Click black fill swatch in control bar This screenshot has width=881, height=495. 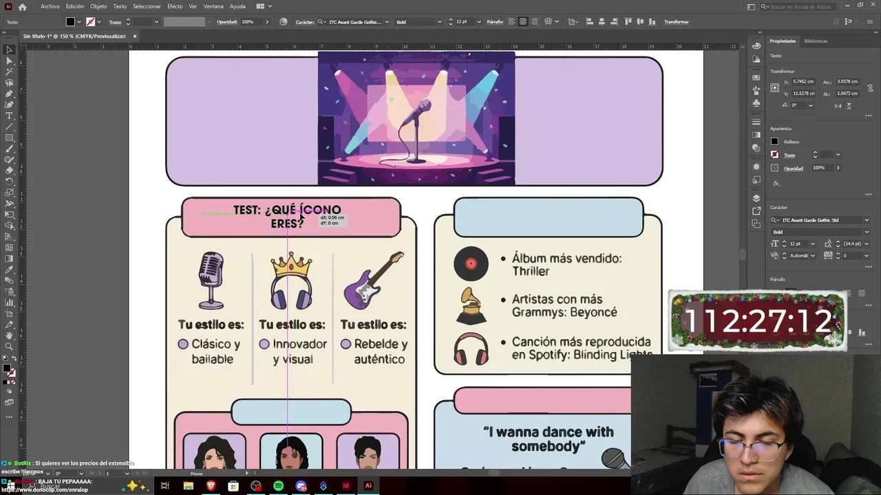[x=70, y=22]
